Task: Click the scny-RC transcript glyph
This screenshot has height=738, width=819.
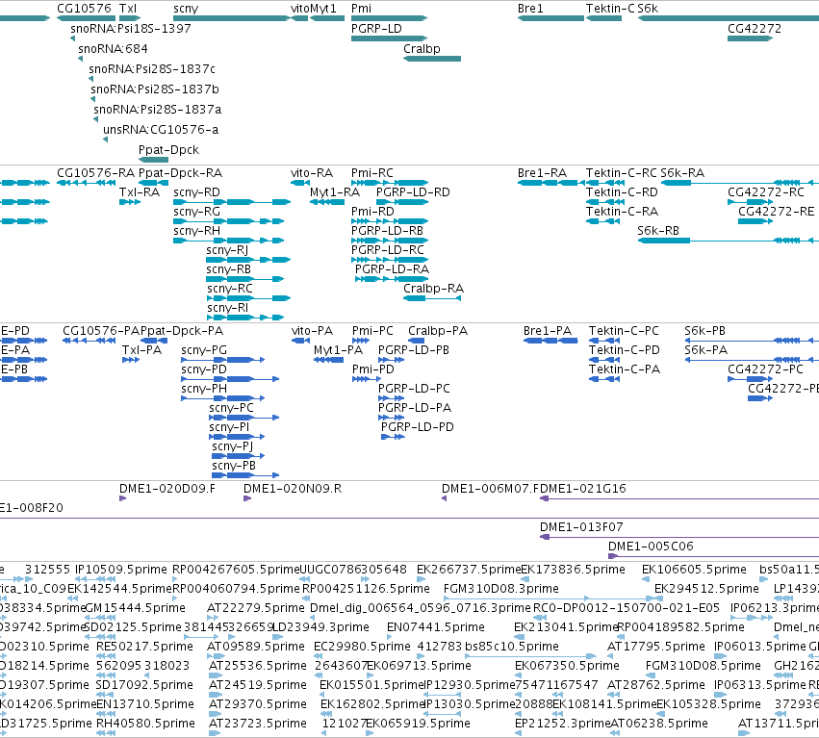Action: coord(248,298)
